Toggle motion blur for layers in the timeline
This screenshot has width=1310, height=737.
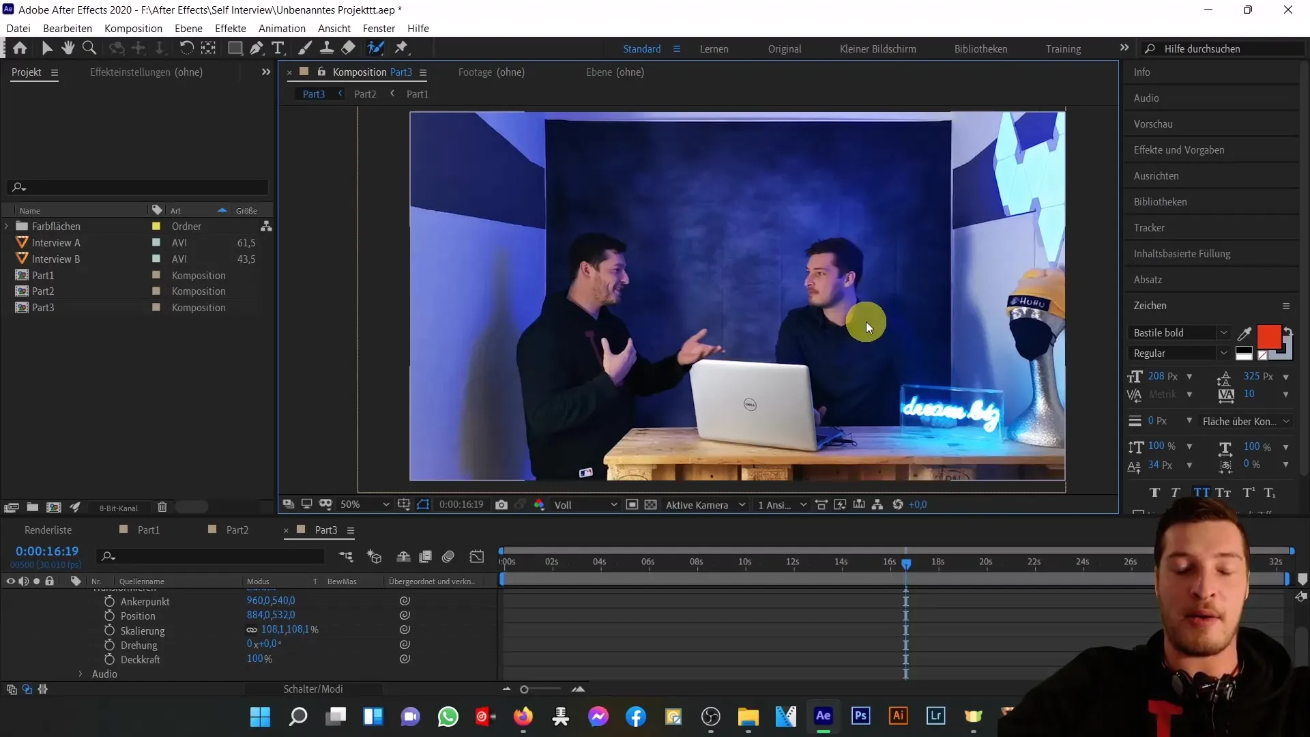point(448,557)
